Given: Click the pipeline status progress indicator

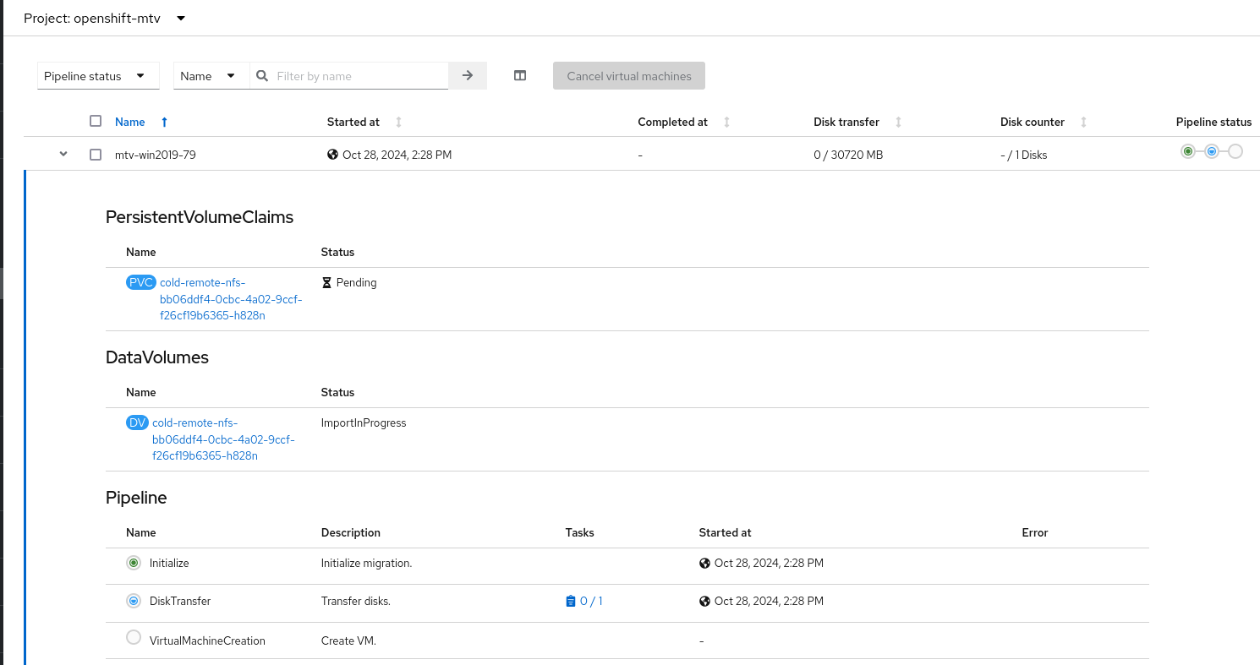Looking at the screenshot, I should [x=1211, y=151].
